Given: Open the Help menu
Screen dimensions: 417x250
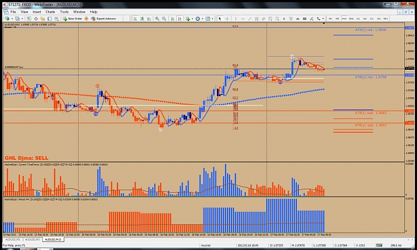Looking at the screenshot, I should (93, 12).
